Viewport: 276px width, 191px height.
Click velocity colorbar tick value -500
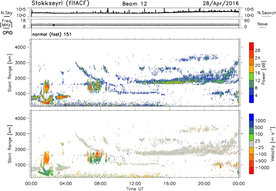(261, 161)
